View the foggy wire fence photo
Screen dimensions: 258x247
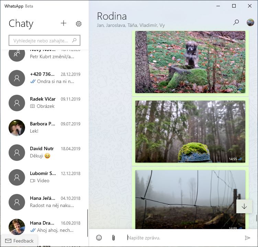coord(190,199)
